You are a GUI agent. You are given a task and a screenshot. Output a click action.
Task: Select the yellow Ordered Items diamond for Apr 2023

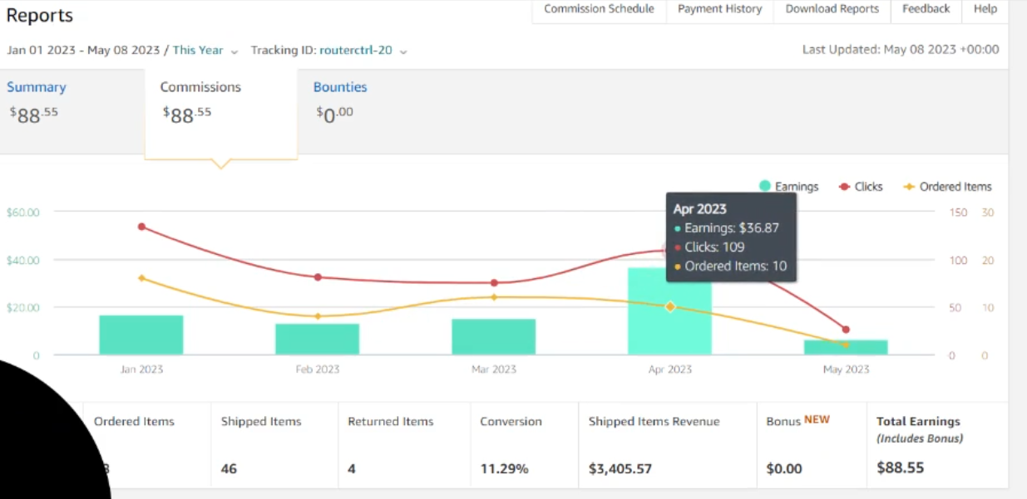669,307
